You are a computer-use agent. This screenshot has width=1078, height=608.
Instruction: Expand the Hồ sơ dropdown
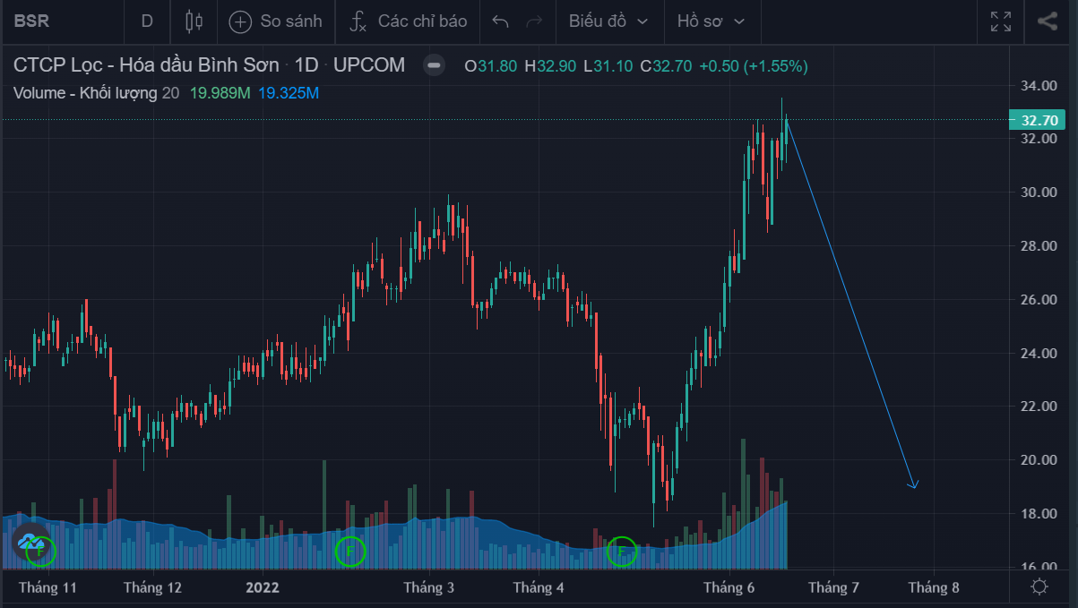[711, 21]
